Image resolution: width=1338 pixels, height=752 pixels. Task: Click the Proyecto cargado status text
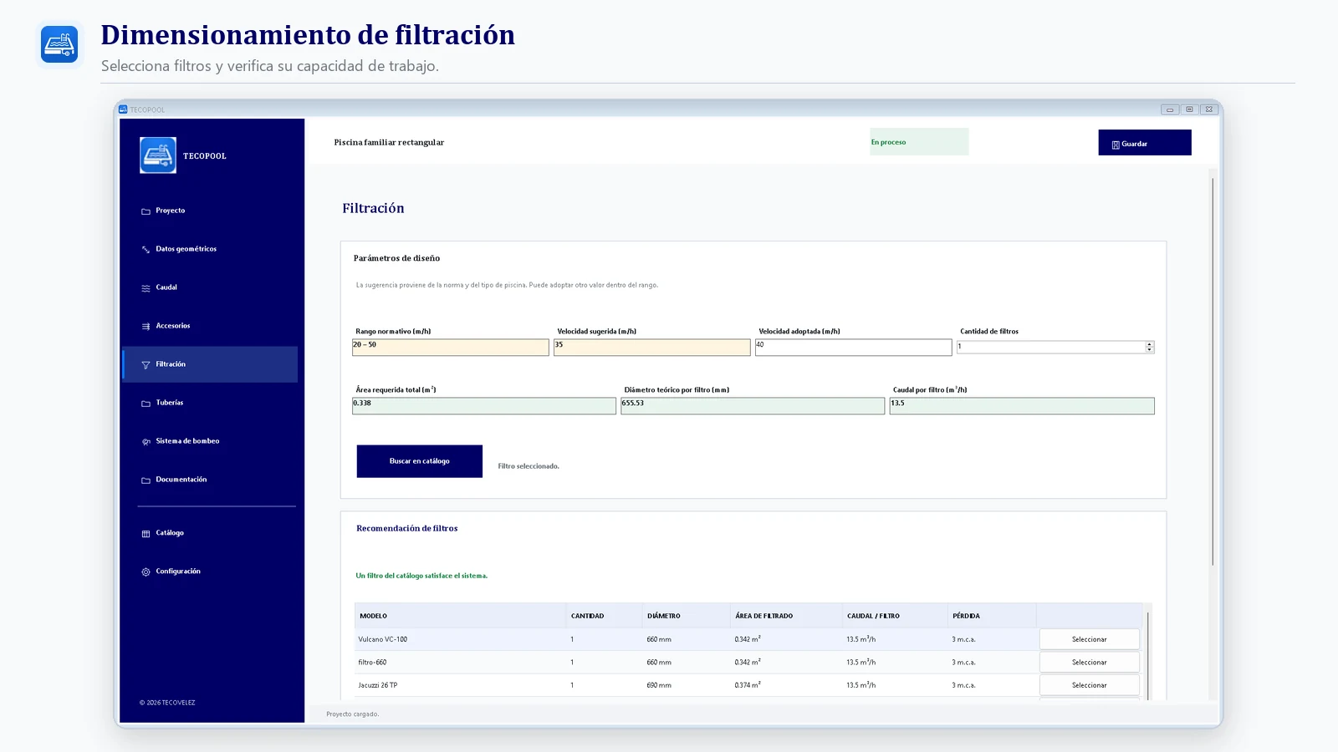point(353,714)
